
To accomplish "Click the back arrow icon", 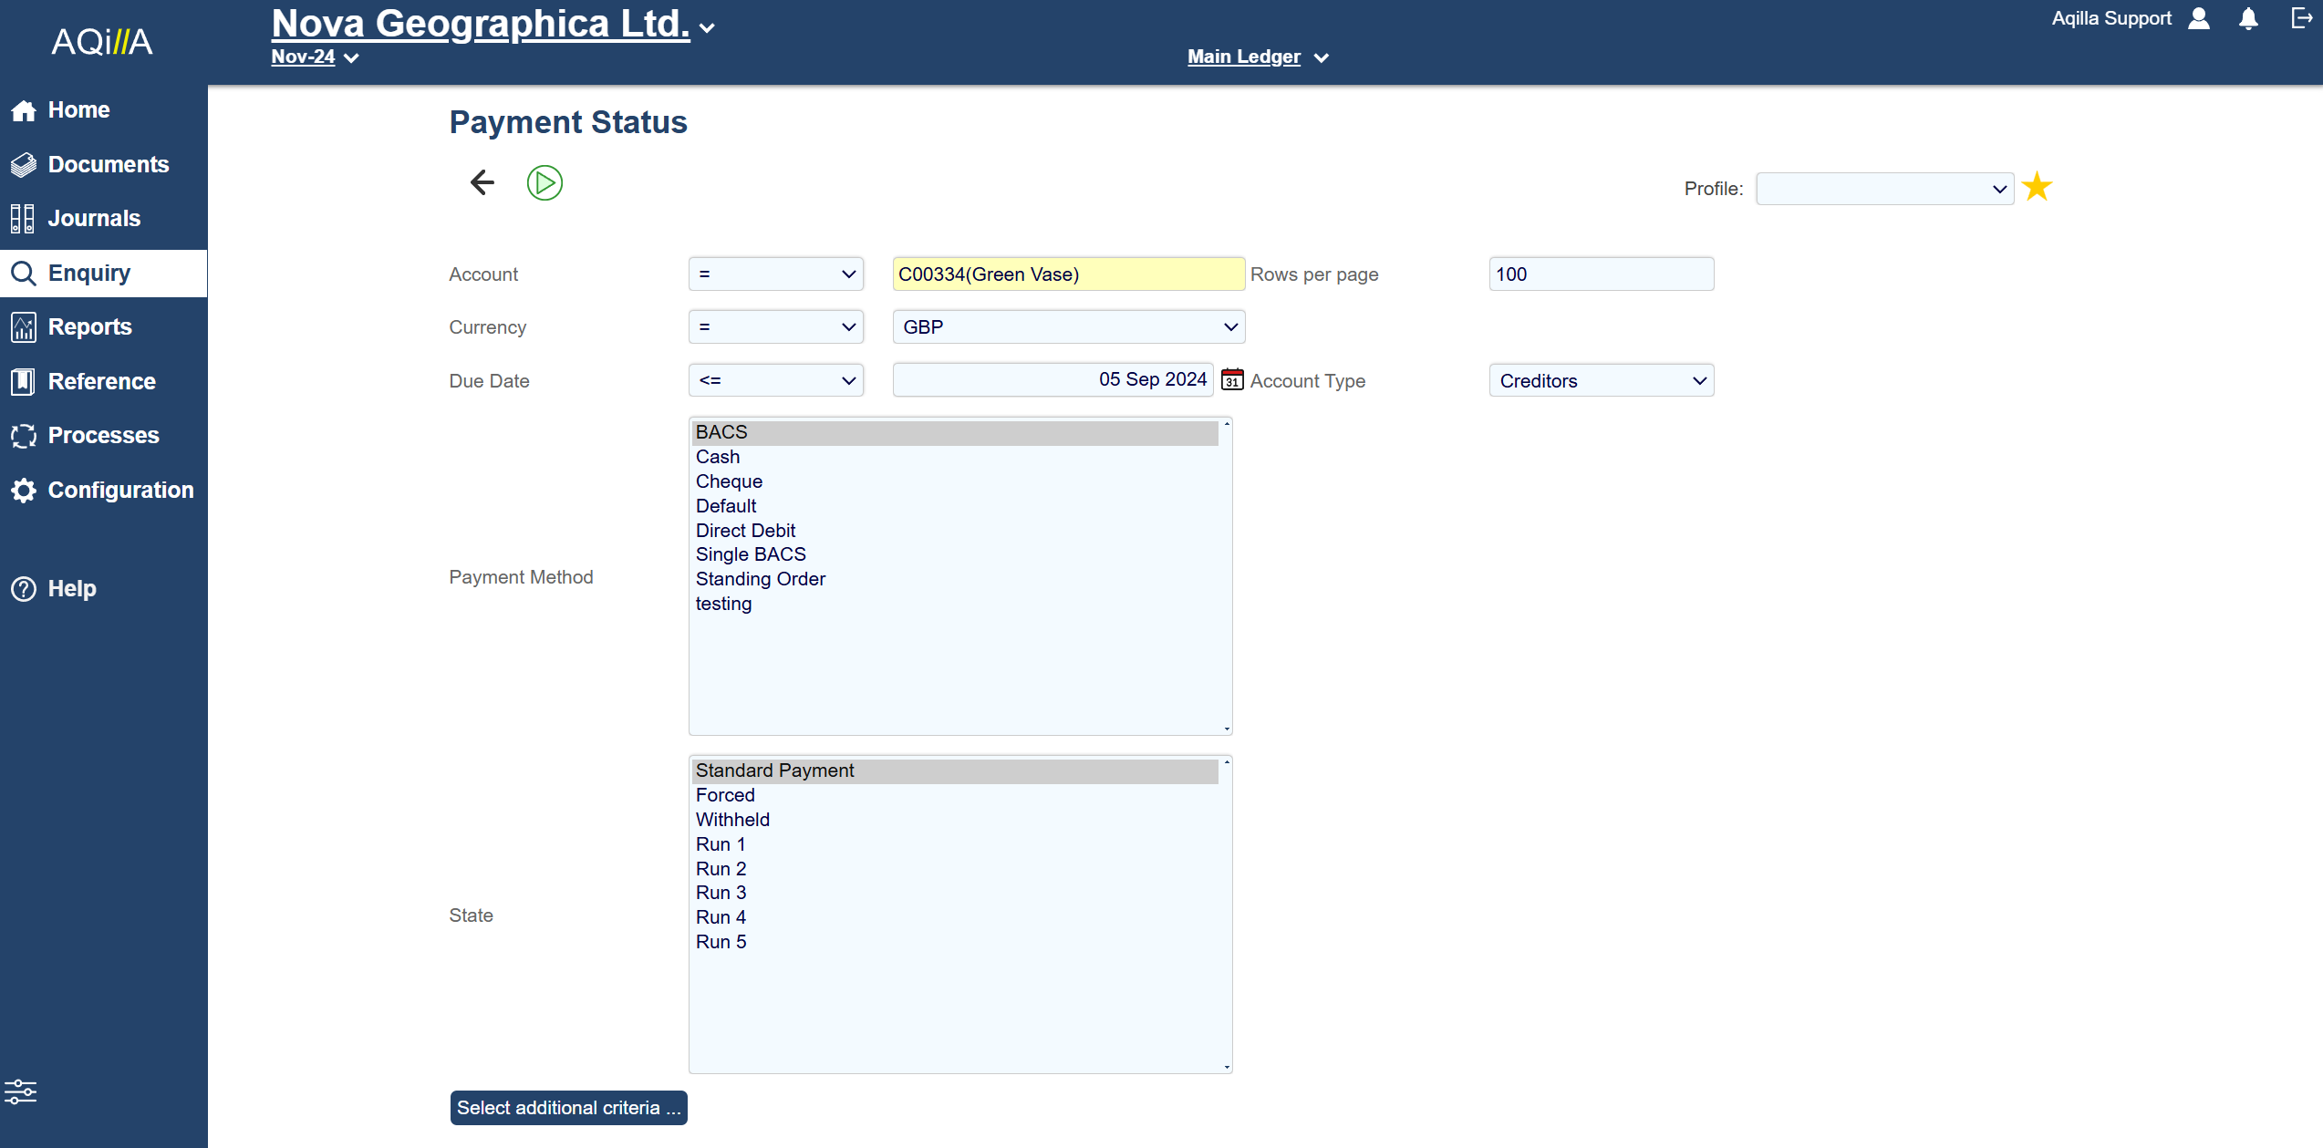I will click(x=482, y=183).
